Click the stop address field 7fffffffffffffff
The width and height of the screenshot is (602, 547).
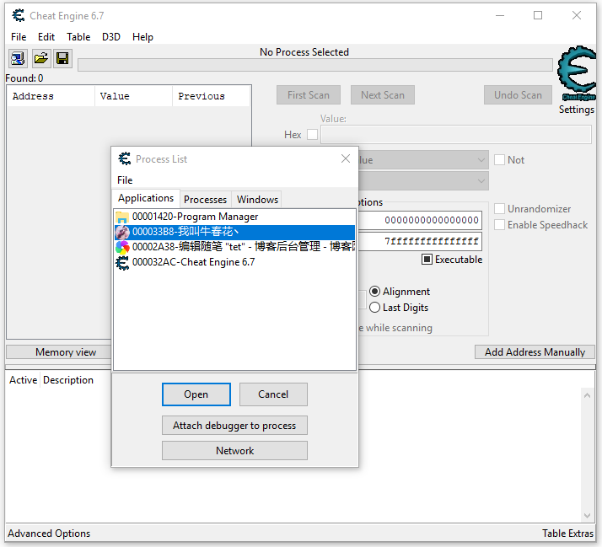pyautogui.click(x=420, y=241)
